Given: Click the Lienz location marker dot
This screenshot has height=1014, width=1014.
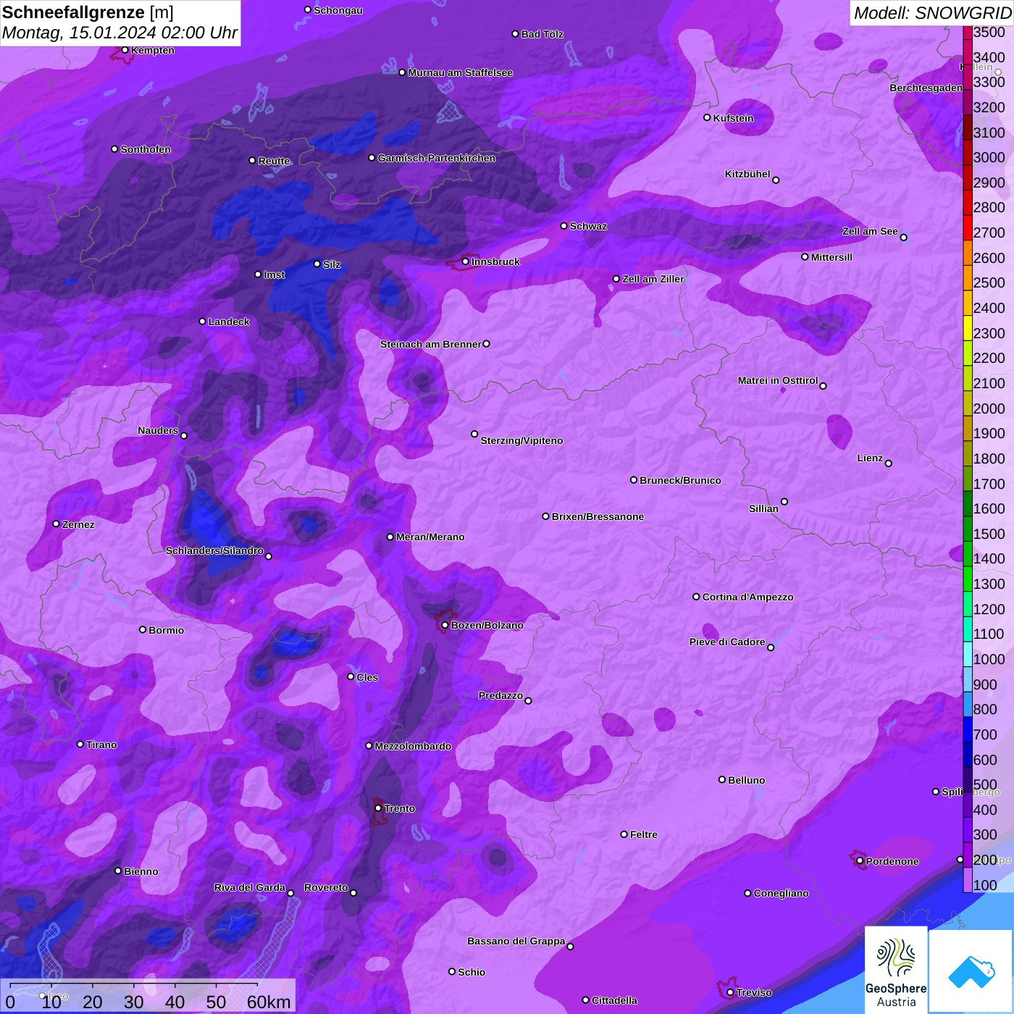Looking at the screenshot, I should (x=889, y=464).
